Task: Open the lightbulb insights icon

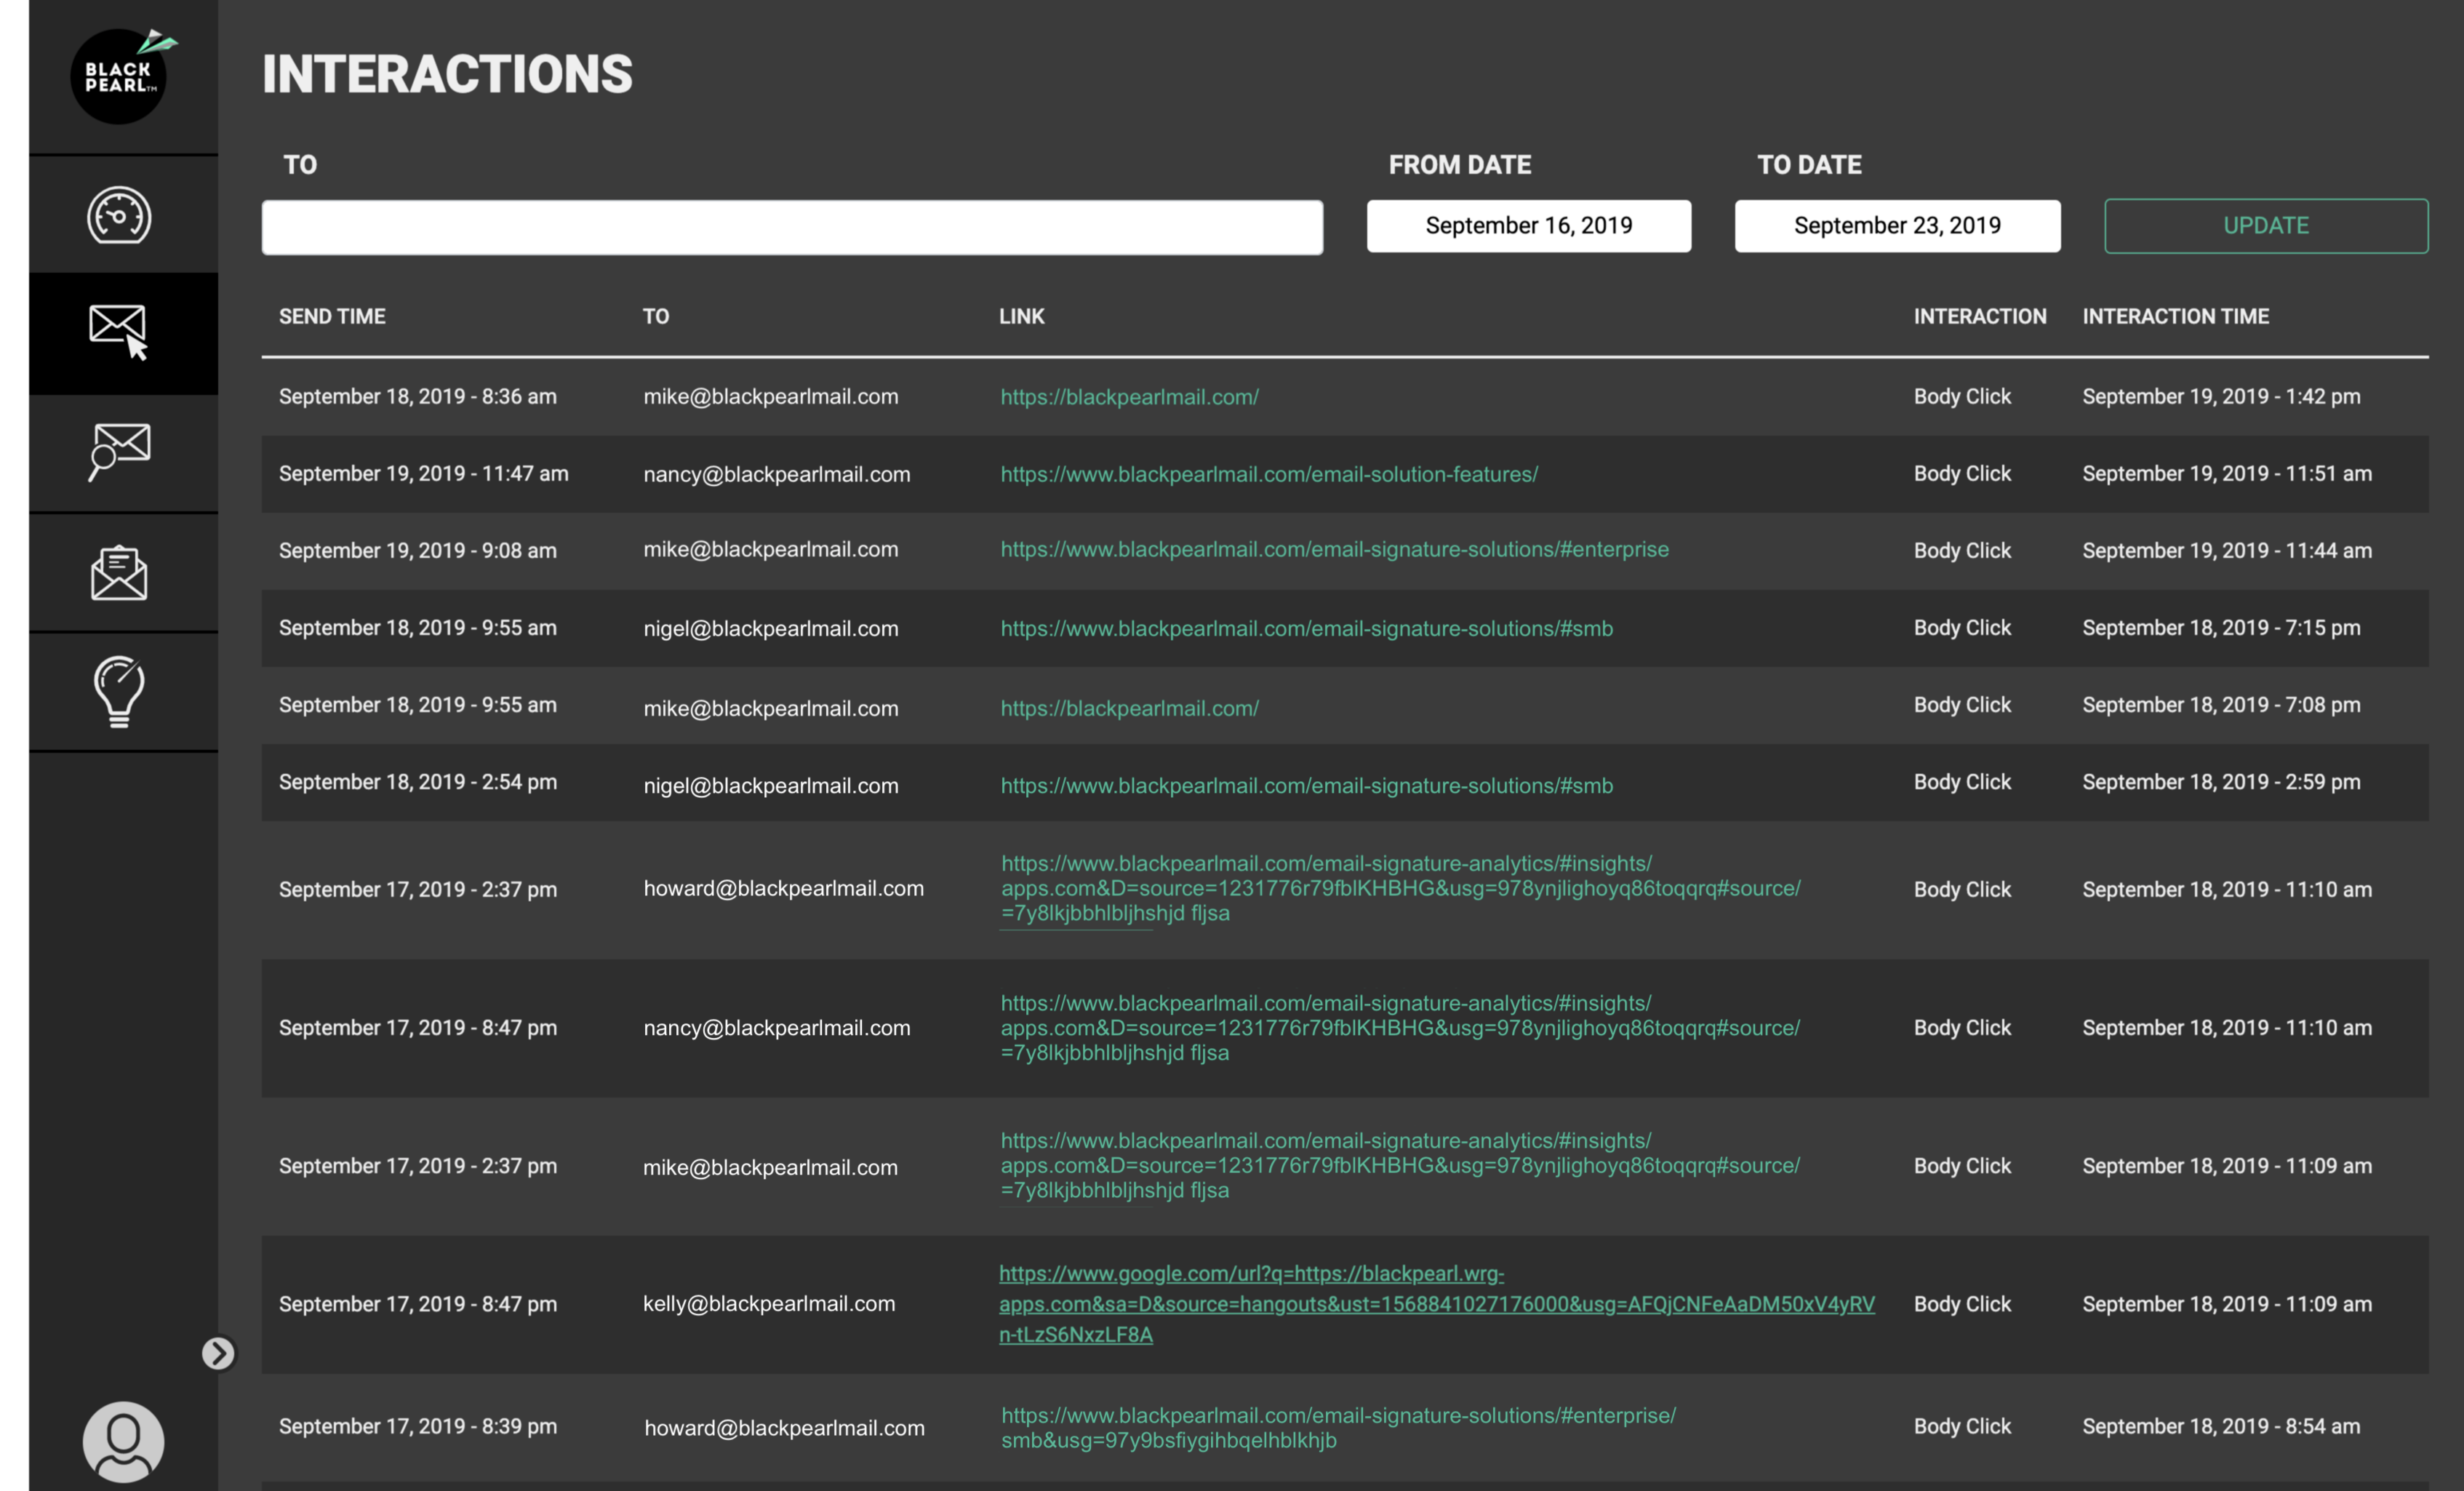Action: coord(119,691)
